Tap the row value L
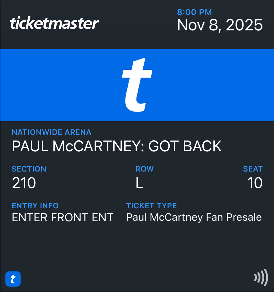The image size is (274, 292). 139,183
